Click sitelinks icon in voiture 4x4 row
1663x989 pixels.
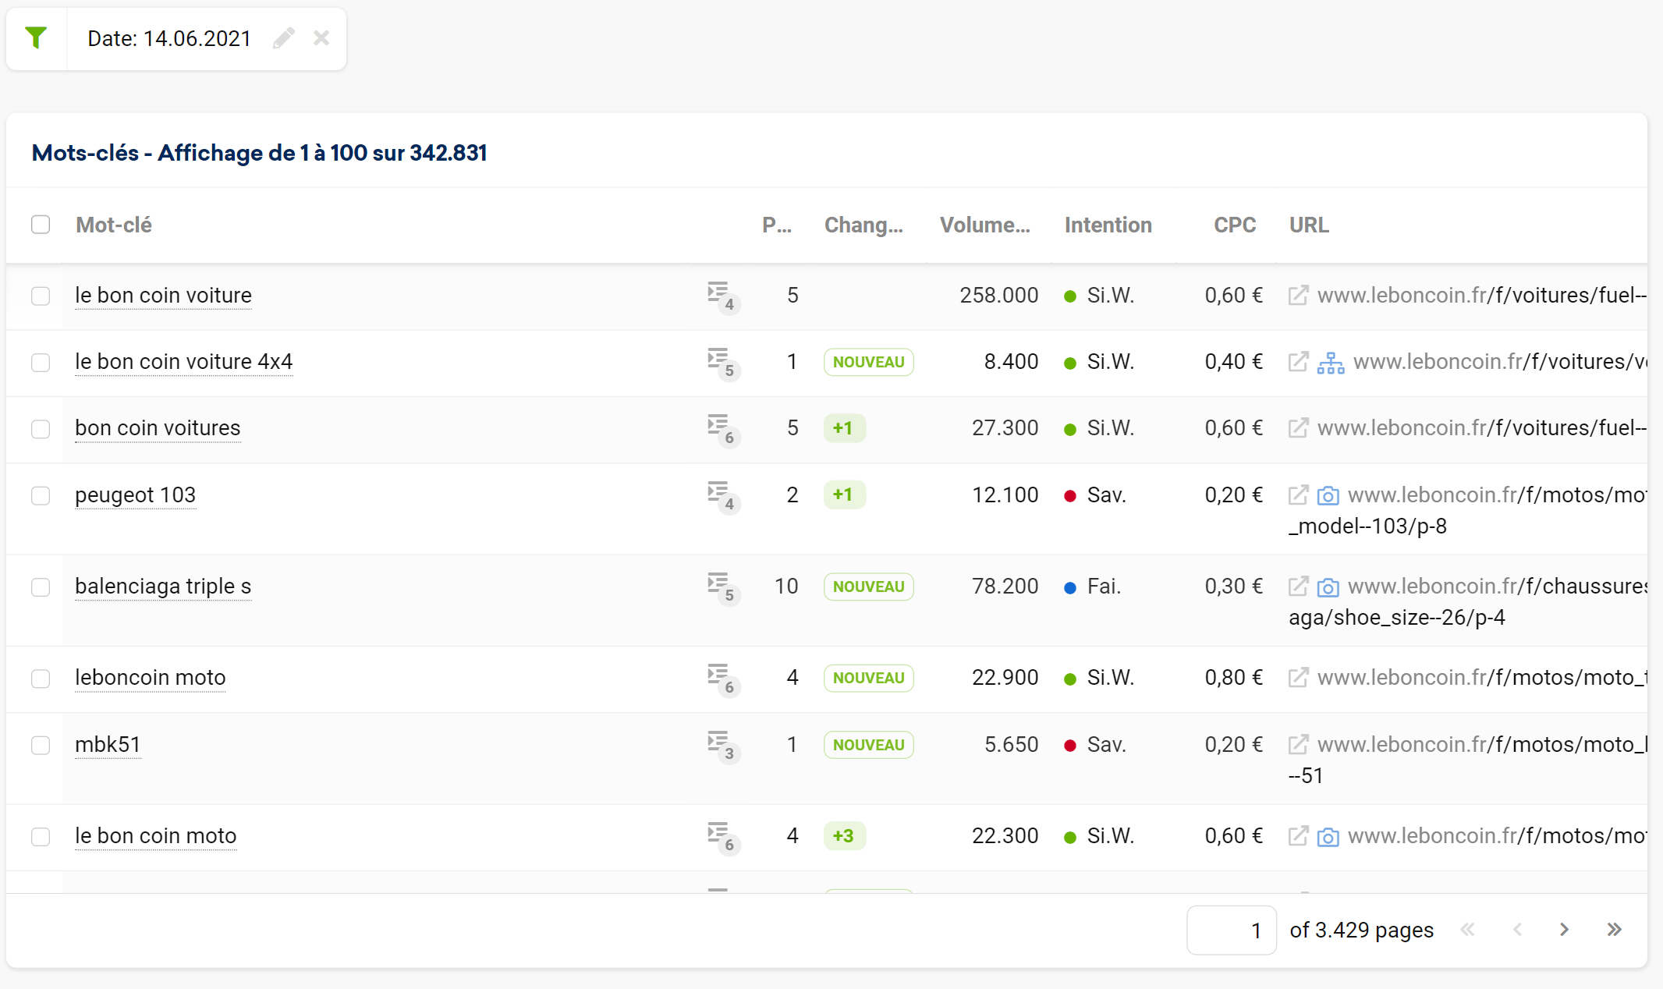point(1331,363)
